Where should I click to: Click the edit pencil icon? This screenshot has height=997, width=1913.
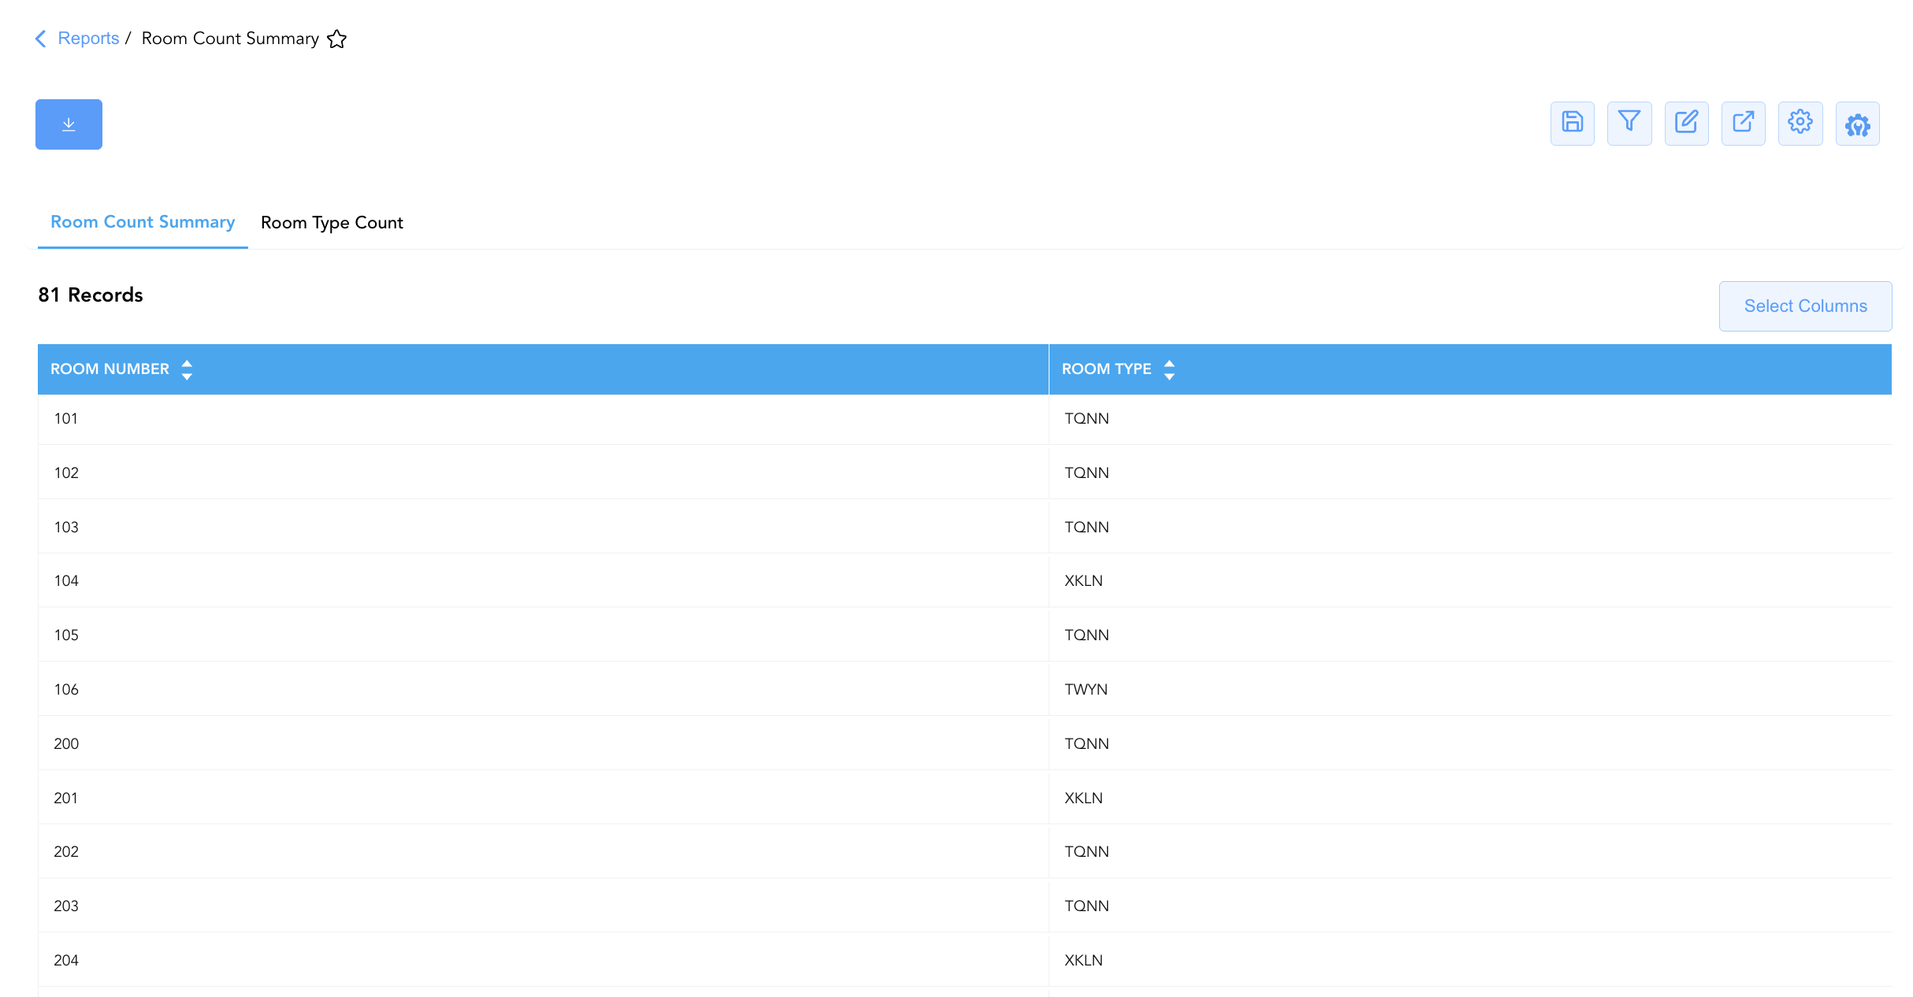point(1686,123)
